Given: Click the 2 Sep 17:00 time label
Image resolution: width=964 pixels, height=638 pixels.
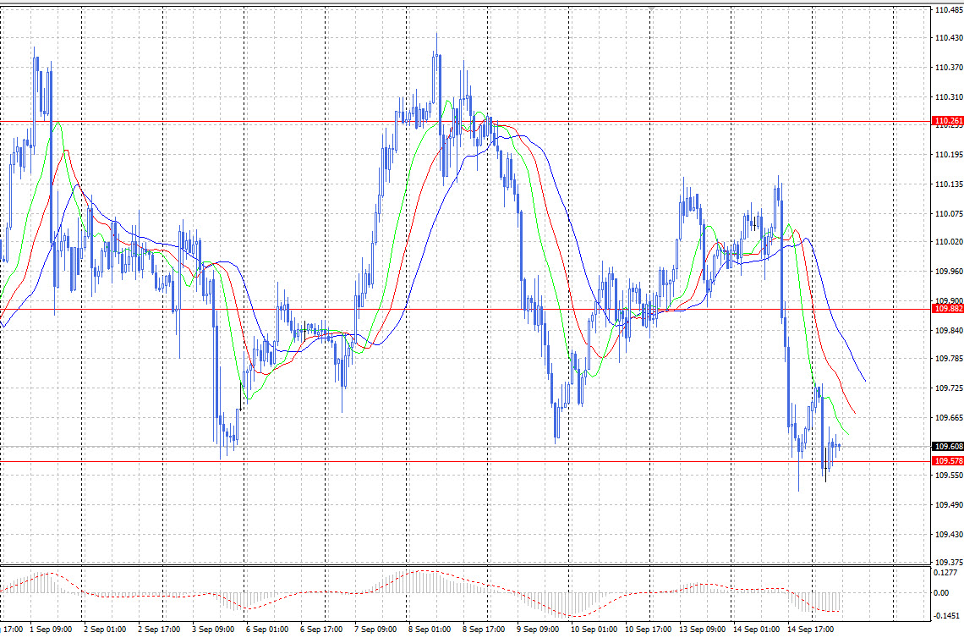Looking at the screenshot, I should 159,630.
